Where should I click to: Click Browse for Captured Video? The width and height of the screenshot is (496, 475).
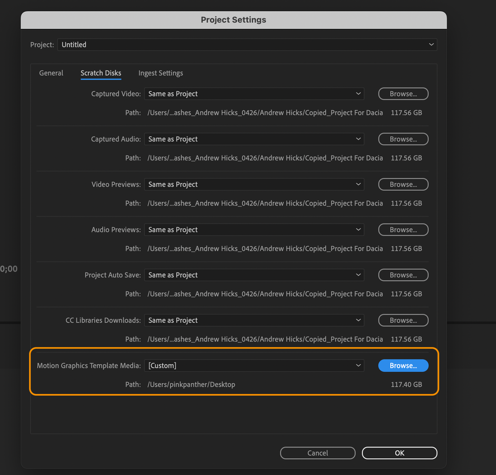[x=403, y=94]
